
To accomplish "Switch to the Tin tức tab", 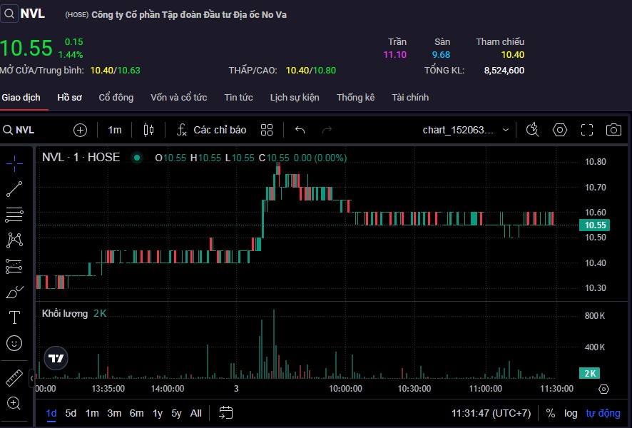I will coord(238,97).
